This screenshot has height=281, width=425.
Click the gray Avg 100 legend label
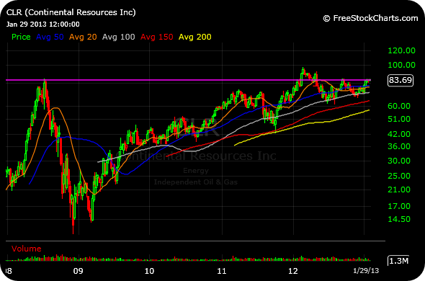coord(118,37)
